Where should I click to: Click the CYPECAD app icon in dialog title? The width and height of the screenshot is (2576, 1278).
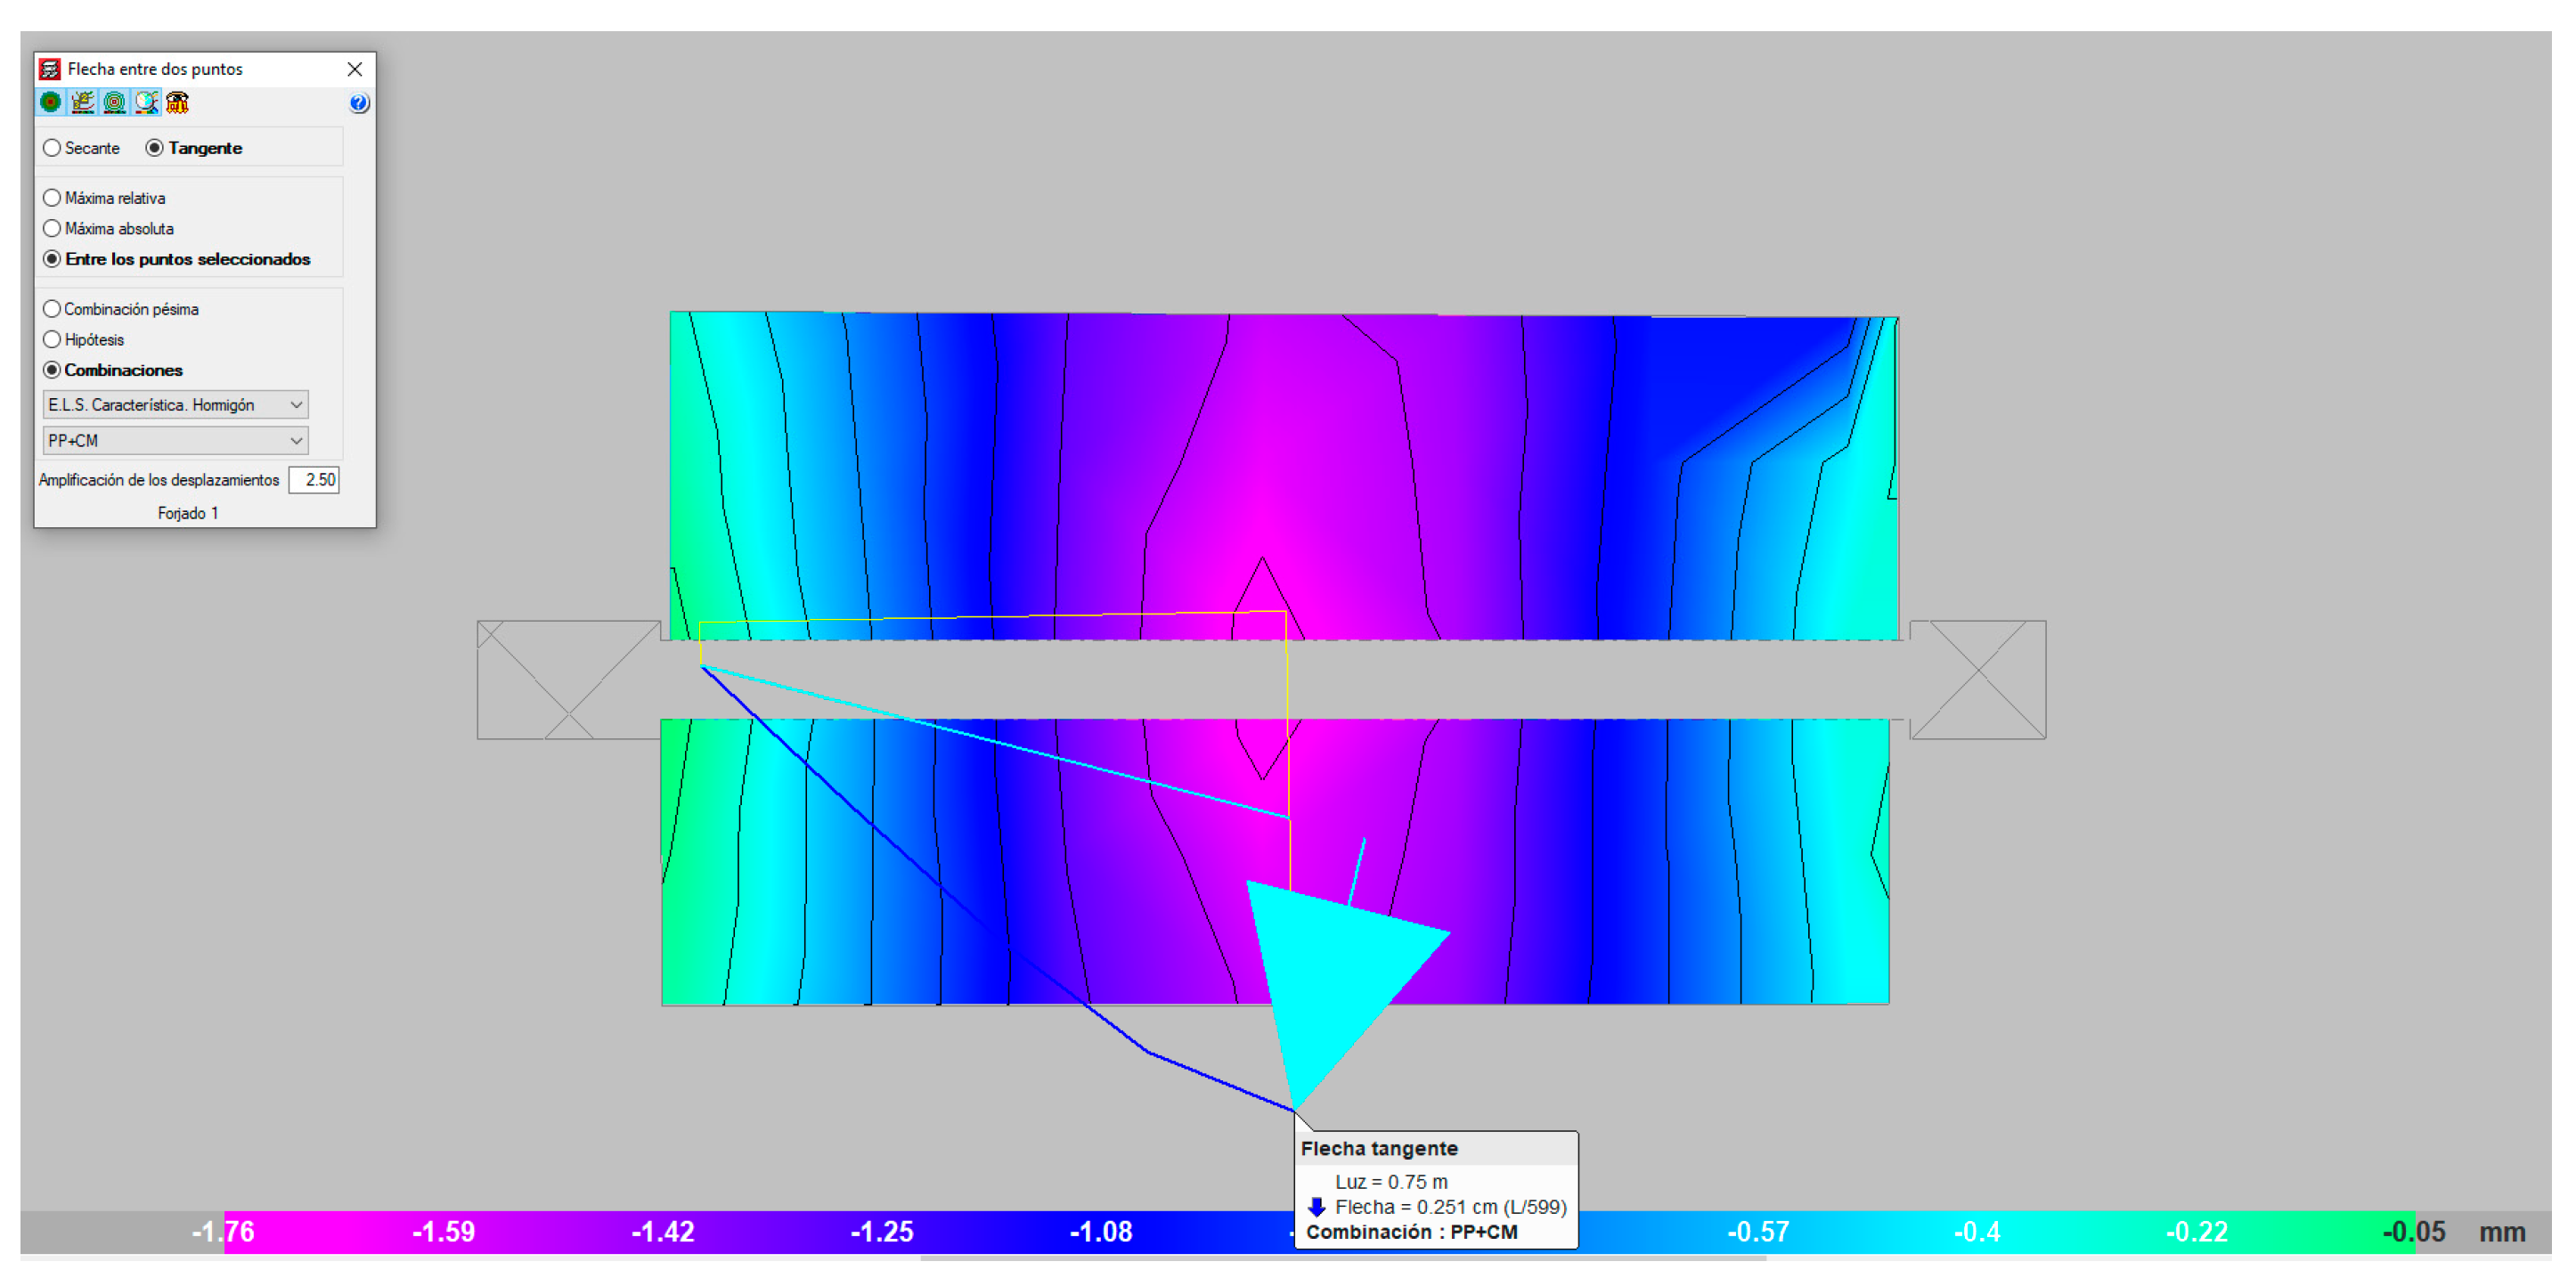coord(49,69)
